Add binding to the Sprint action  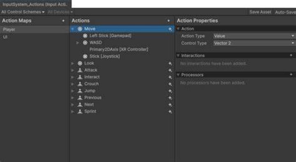(x=170, y=112)
